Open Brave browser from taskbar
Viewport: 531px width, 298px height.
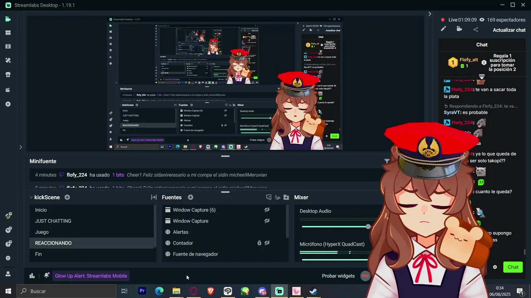tap(210, 291)
